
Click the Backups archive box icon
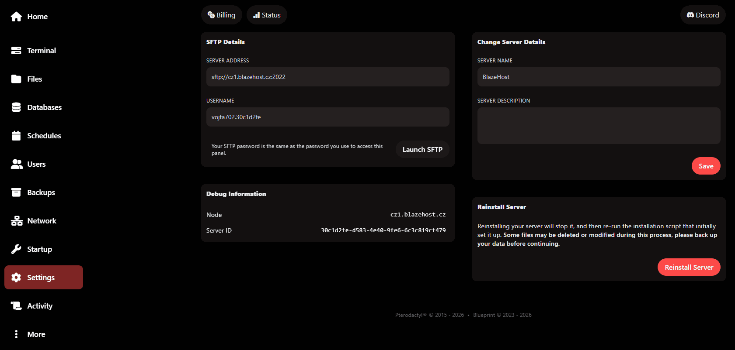click(16, 192)
